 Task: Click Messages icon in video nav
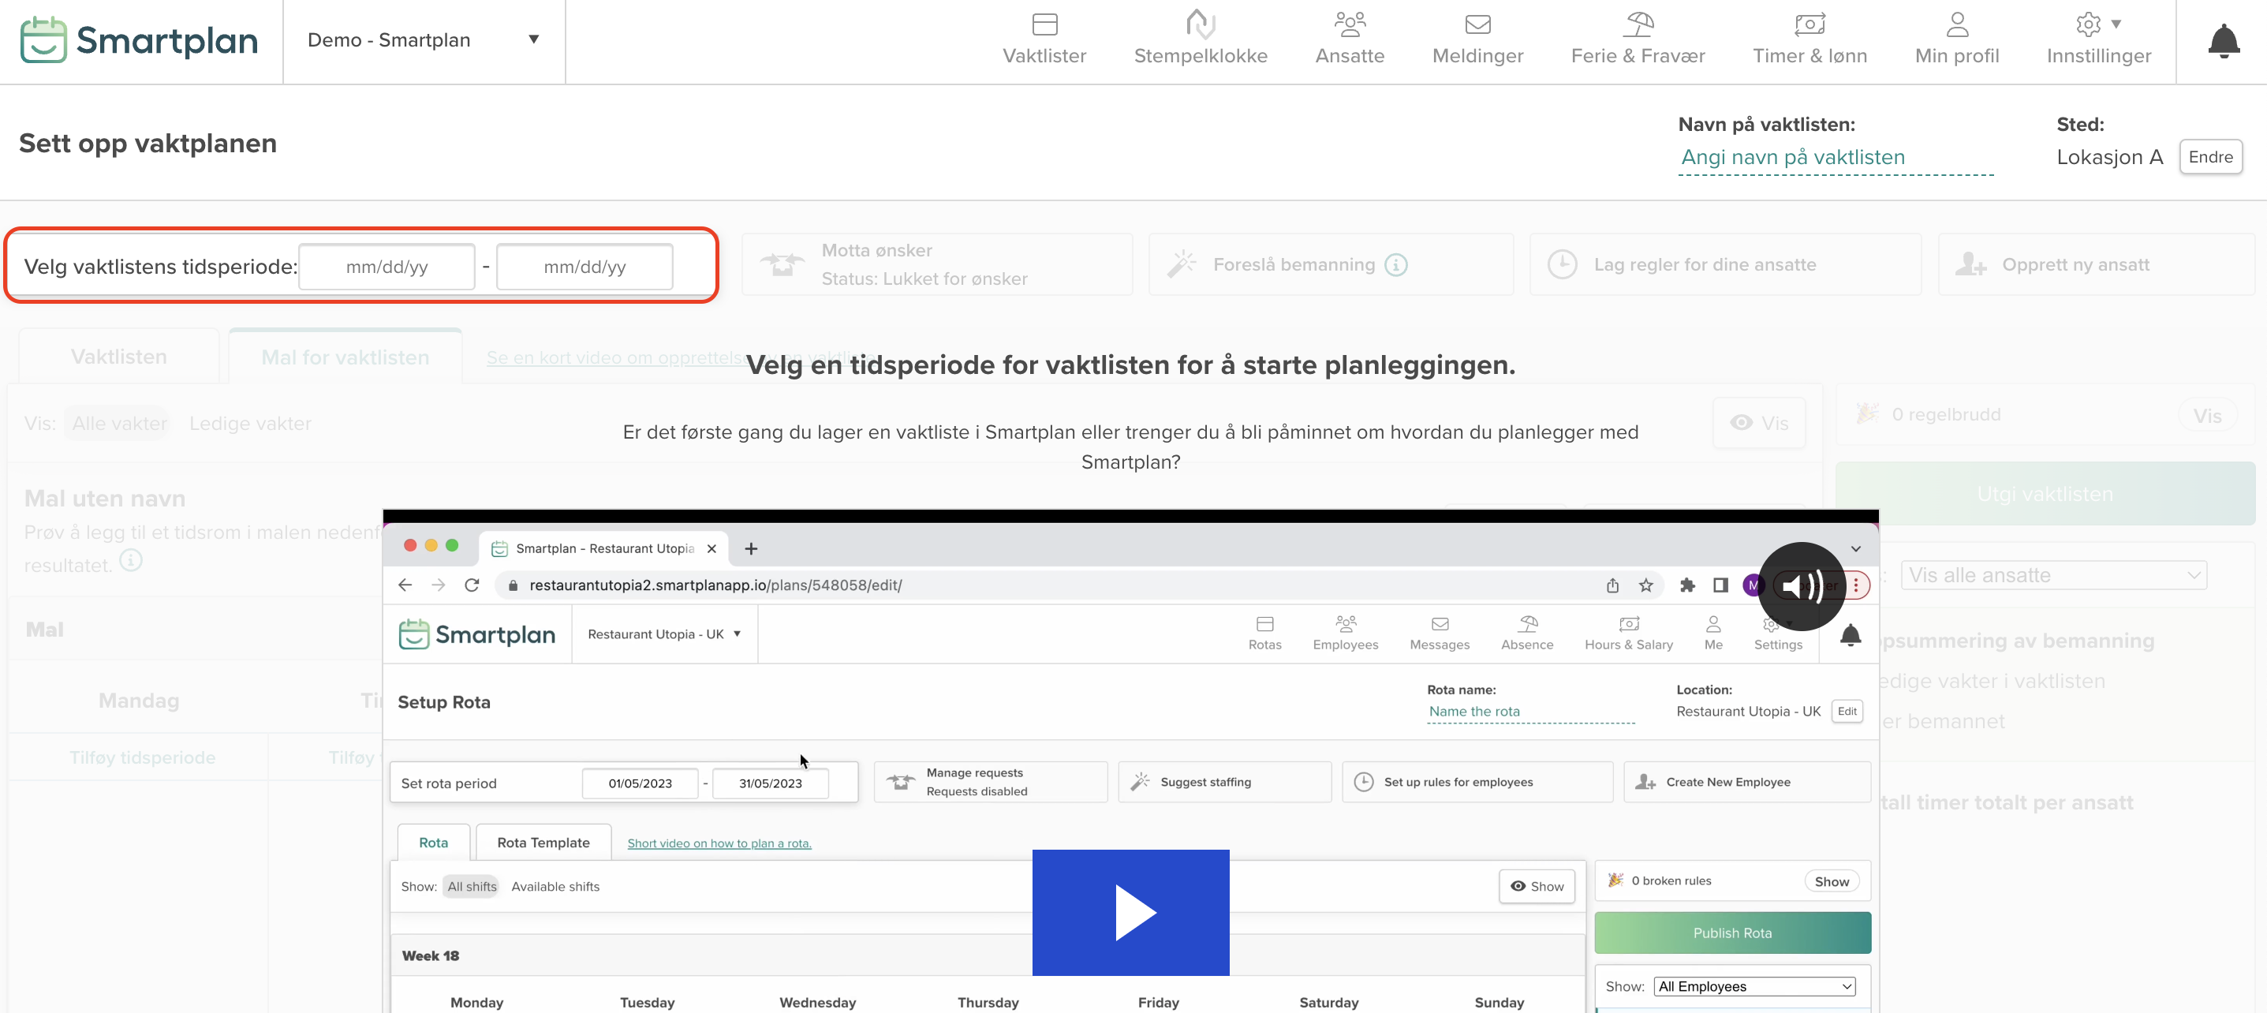point(1439,633)
